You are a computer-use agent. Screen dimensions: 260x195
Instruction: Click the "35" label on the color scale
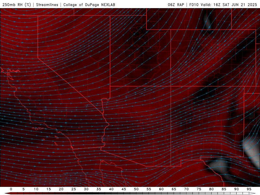tap(99, 189)
